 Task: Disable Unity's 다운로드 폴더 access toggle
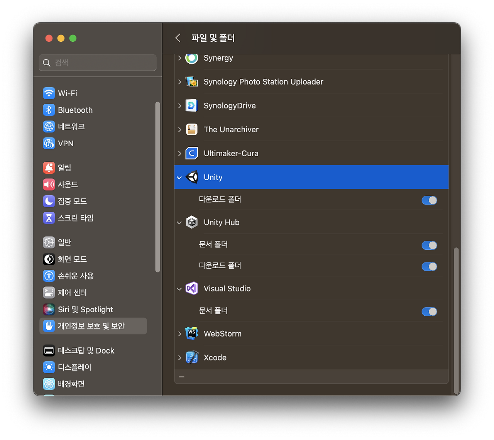tap(430, 200)
